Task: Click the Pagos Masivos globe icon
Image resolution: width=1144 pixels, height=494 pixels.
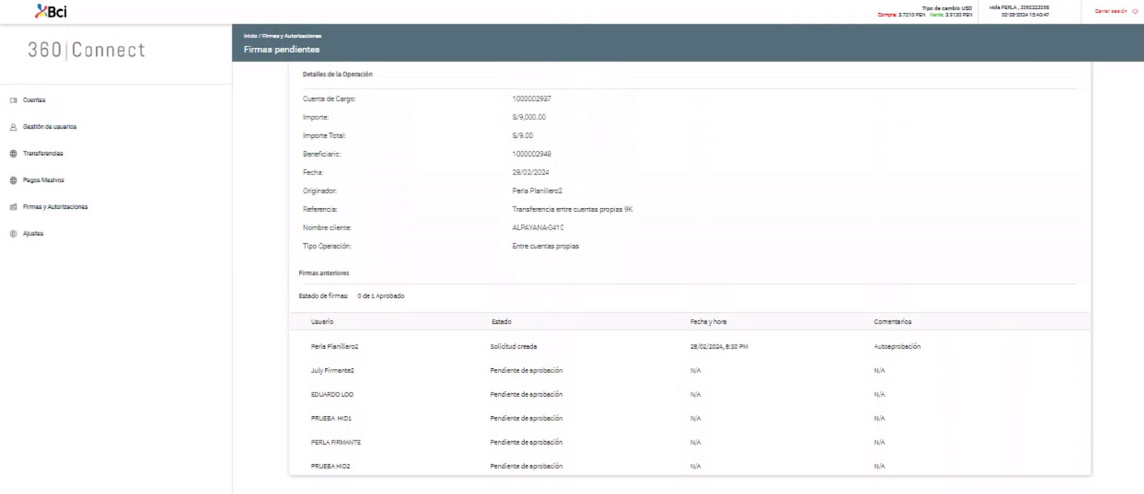Action: click(13, 180)
